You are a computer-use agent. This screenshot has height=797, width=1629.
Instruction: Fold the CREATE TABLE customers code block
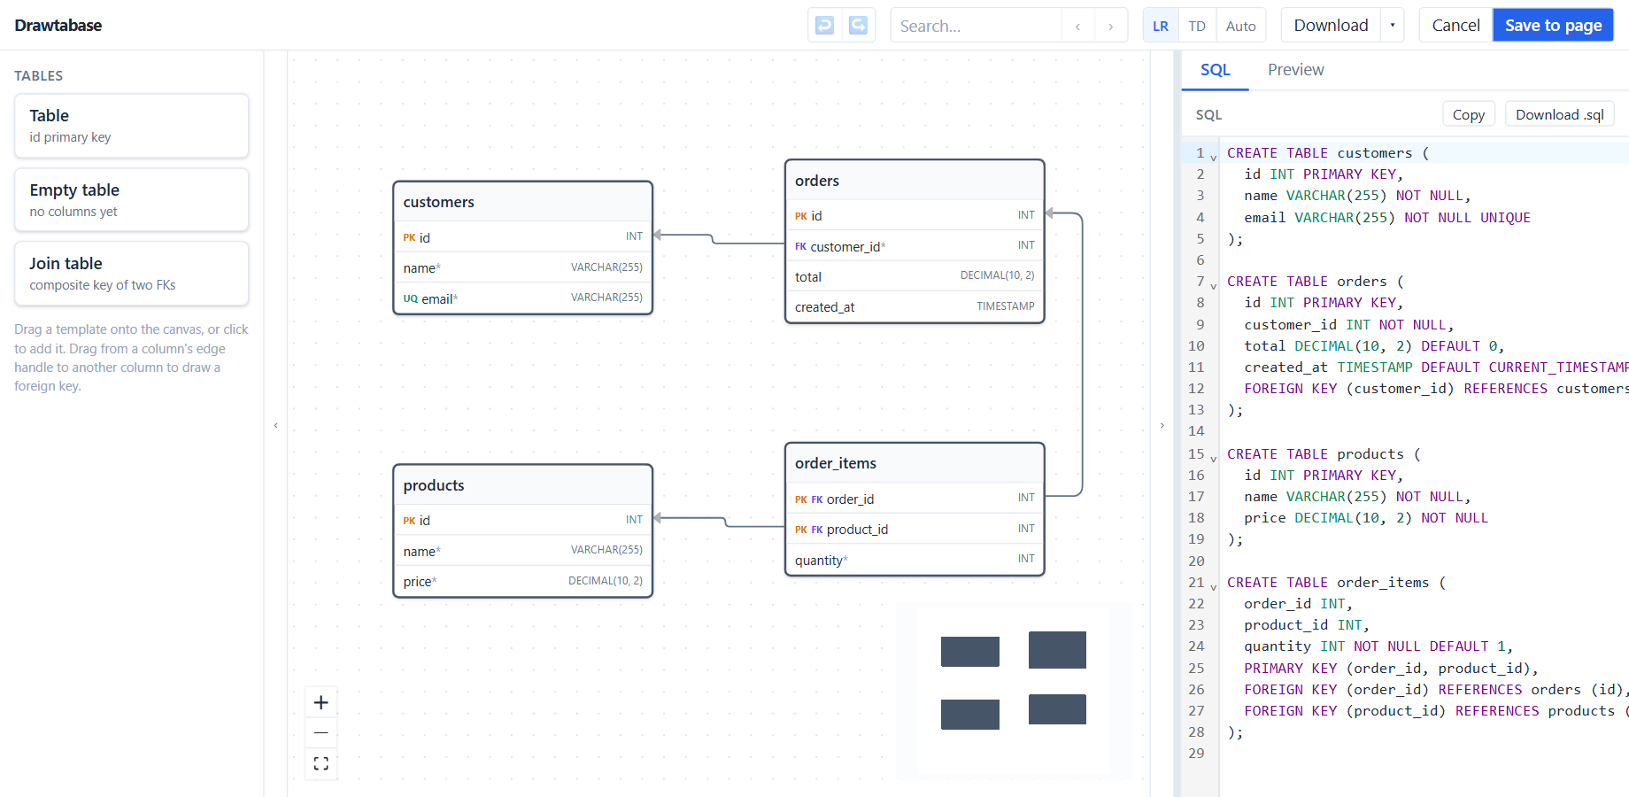pyautogui.click(x=1214, y=158)
